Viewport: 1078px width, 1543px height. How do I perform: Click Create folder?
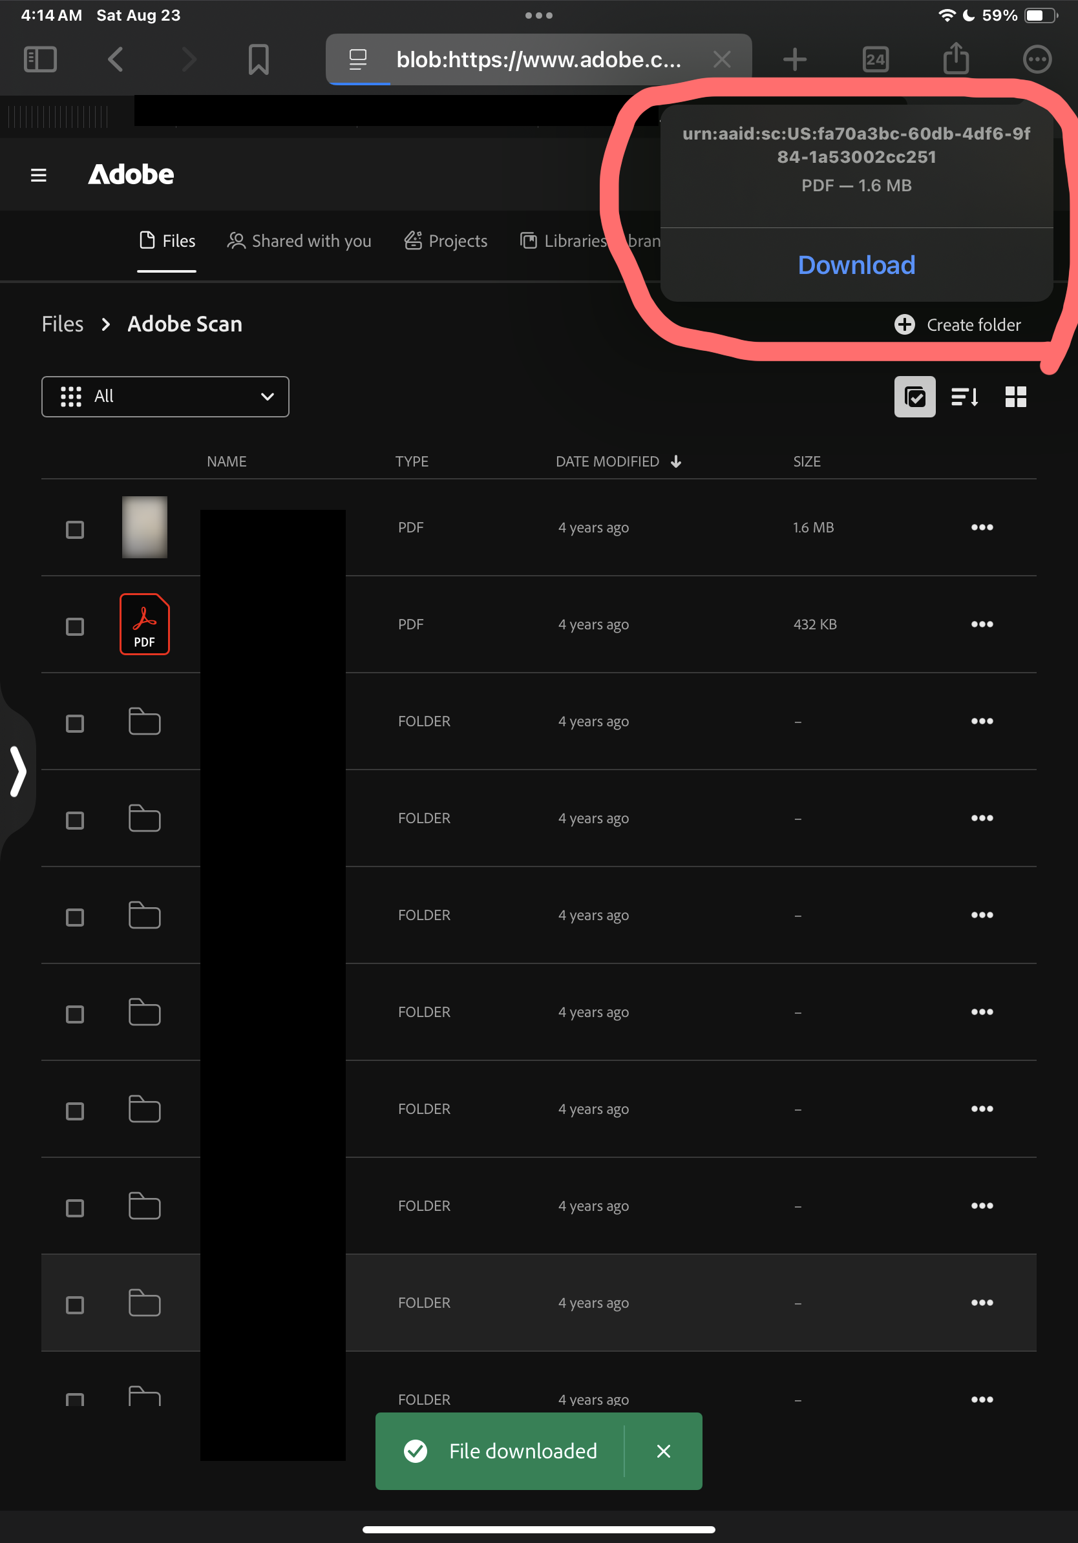pyautogui.click(x=958, y=324)
